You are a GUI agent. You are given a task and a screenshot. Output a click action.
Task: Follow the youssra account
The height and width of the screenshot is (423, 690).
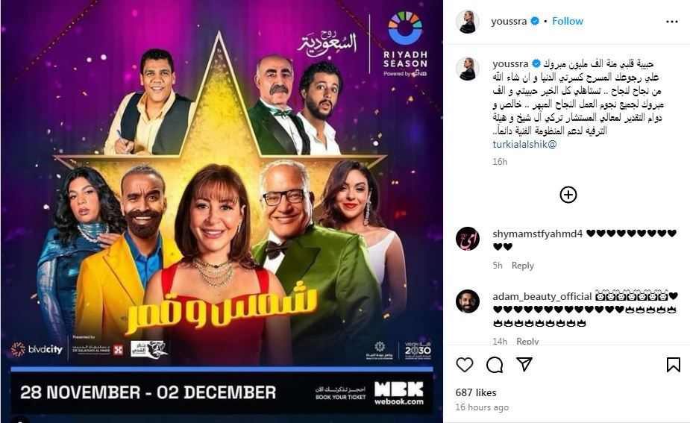click(x=568, y=21)
